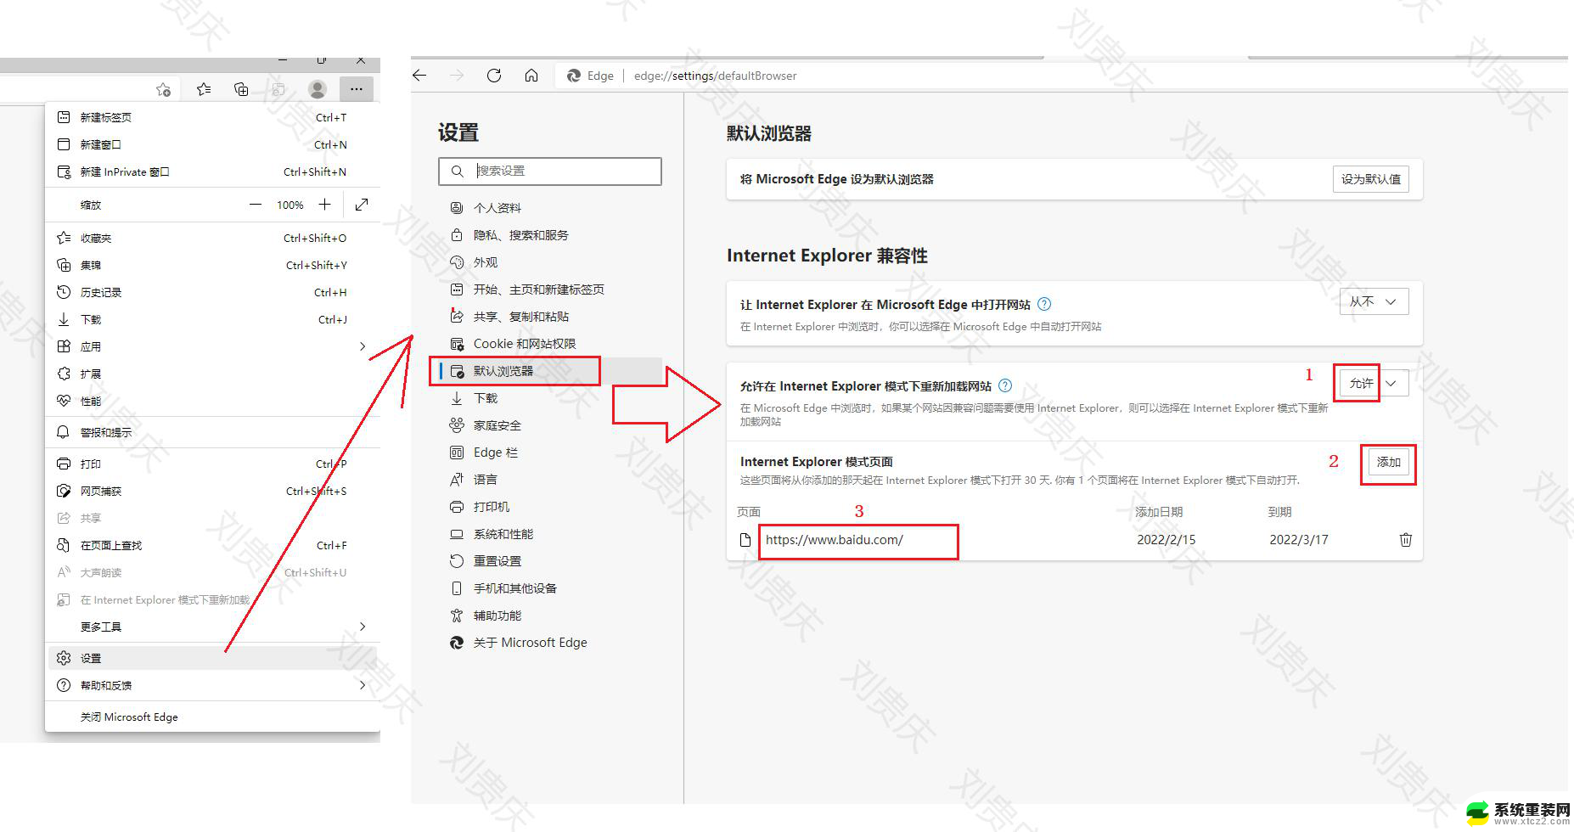This screenshot has width=1574, height=832.
Task: Select 设置 in the Edge menu
Action: coord(212,658)
